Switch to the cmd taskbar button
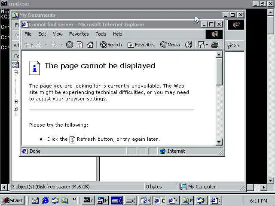The image size is (275, 206). tap(88, 200)
